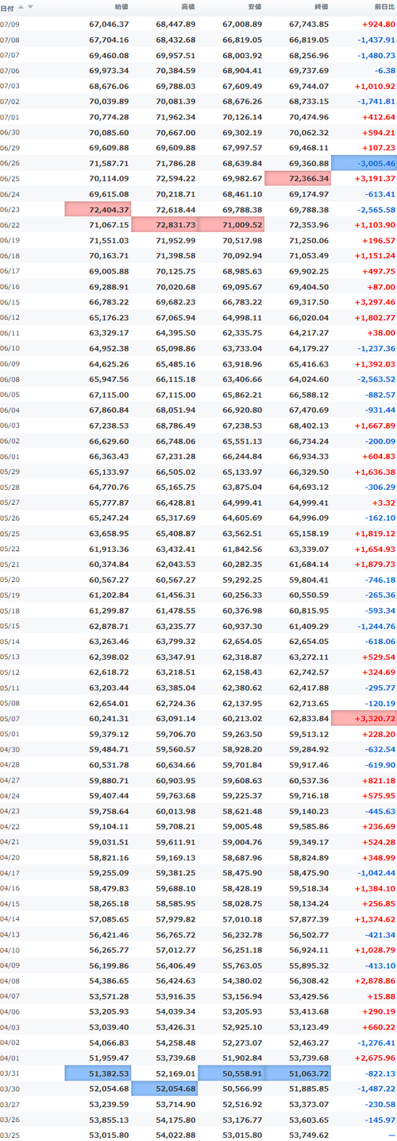Click the 終値 column header
Viewport: 397px width, 1141px height.
pos(321,6)
